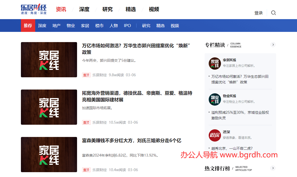Screen dimensions: 297x177
Task: Switch to the 家居 category tab
Action: 85,26
